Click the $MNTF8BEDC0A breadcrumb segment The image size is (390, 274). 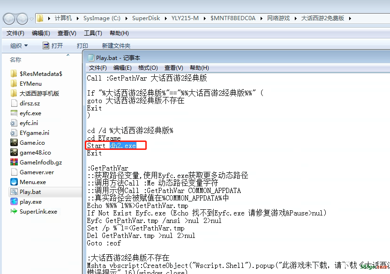tap(233, 18)
